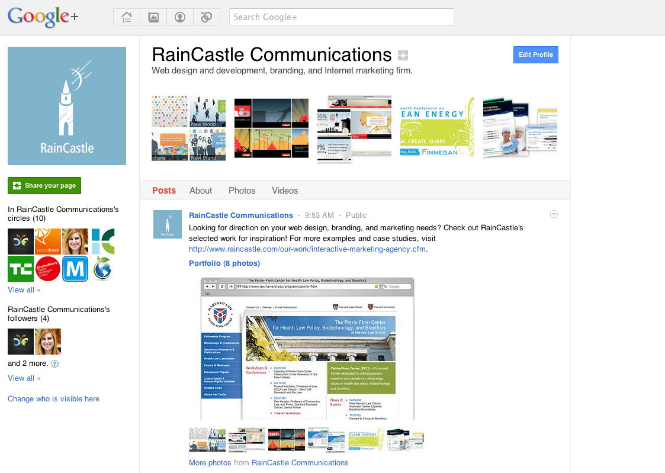Open the Clean Energy Finnegan scrapbook photo
665x473 pixels.
[437, 127]
